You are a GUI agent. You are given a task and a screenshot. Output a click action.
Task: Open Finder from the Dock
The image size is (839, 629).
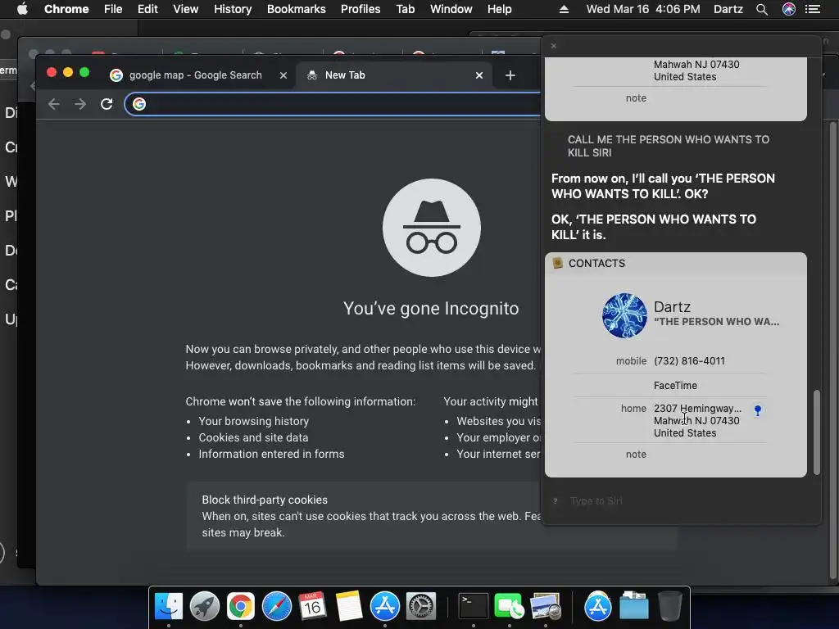169,607
